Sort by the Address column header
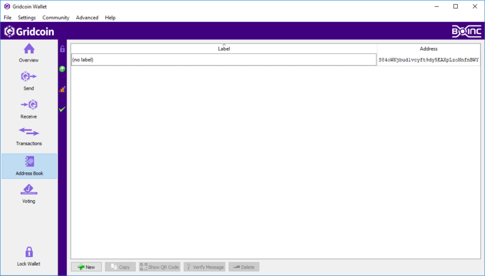485x276 pixels. [x=429, y=49]
